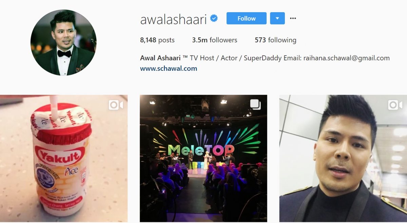Expand suggested accounts dropdown arrow button
The image size is (407, 223).
pos(277,18)
